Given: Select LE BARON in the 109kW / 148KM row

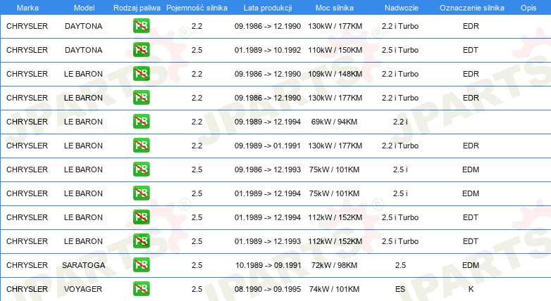Looking at the screenshot, I should (x=83, y=74).
